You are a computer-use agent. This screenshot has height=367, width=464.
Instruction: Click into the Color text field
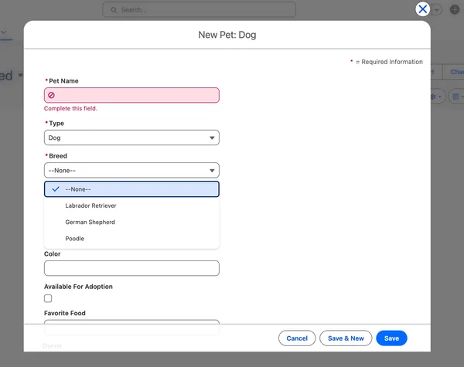click(x=131, y=268)
